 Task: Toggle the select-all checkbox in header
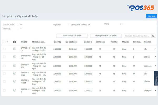click(x=4, y=42)
